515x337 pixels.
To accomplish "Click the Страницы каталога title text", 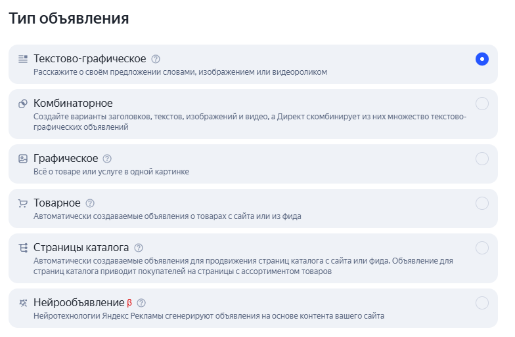I will (81, 248).
